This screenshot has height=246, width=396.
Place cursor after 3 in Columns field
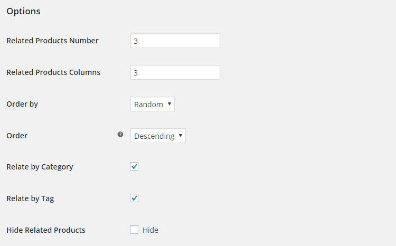coord(138,73)
